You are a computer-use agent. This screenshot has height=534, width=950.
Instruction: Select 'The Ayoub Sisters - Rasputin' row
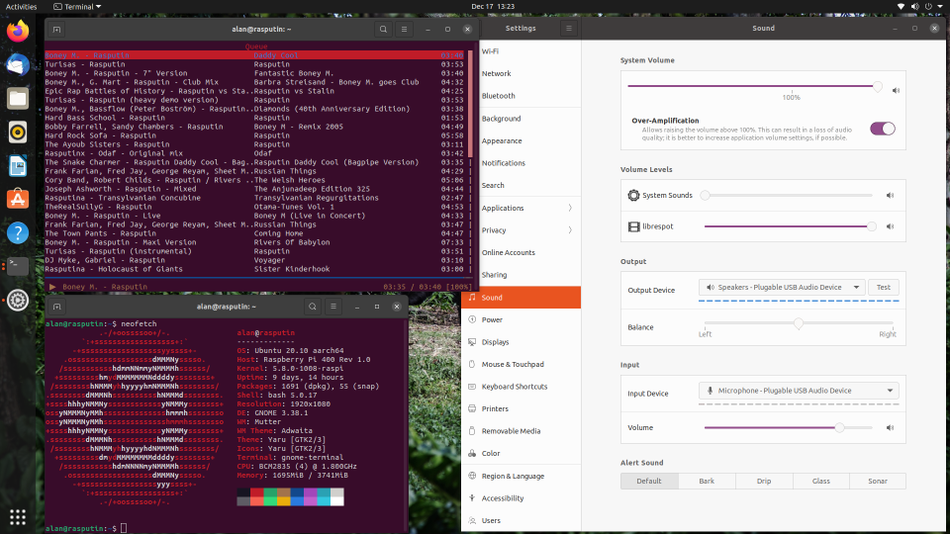point(254,144)
